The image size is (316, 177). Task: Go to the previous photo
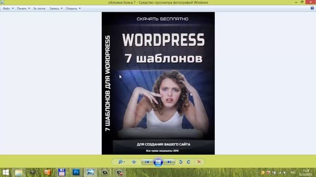(x=147, y=162)
